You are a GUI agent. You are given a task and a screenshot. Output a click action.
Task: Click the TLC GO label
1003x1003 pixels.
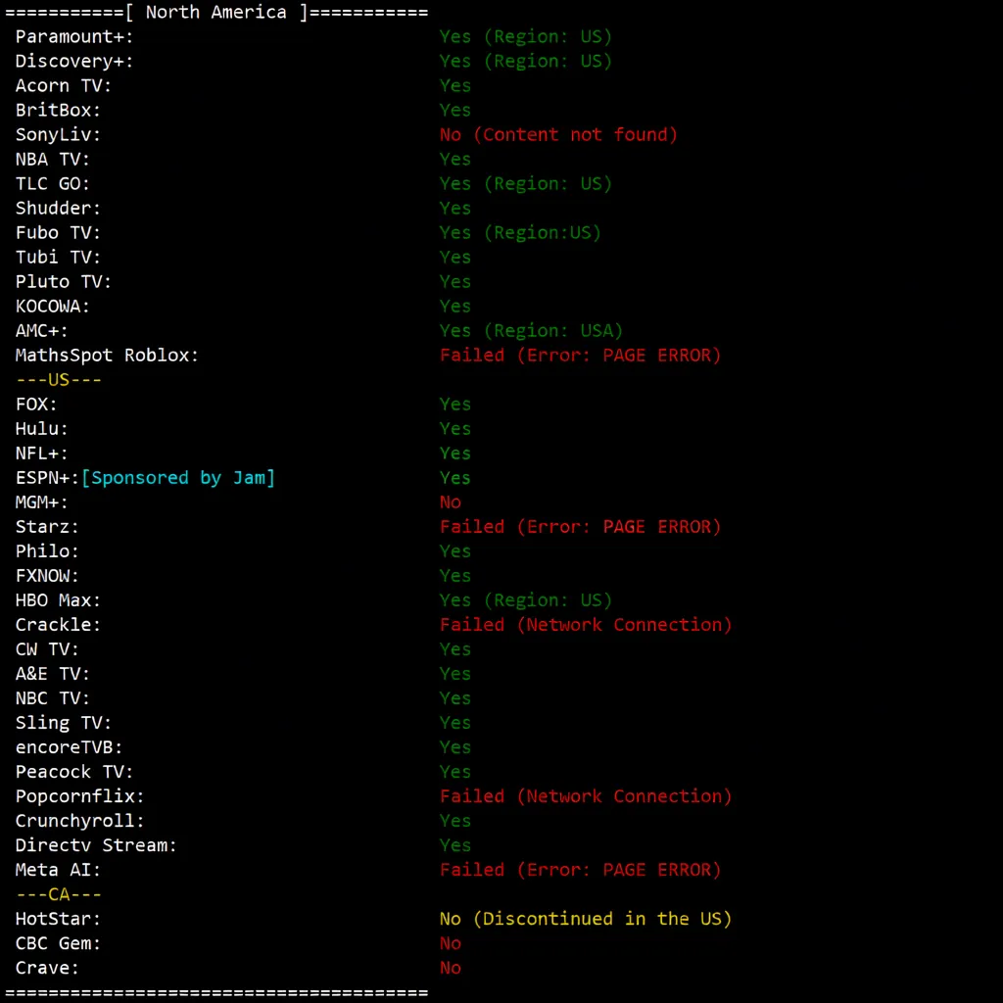[x=53, y=183]
